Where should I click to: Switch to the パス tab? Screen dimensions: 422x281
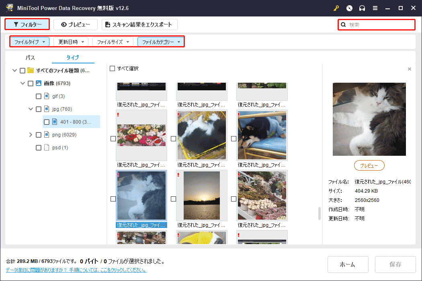[x=30, y=57]
